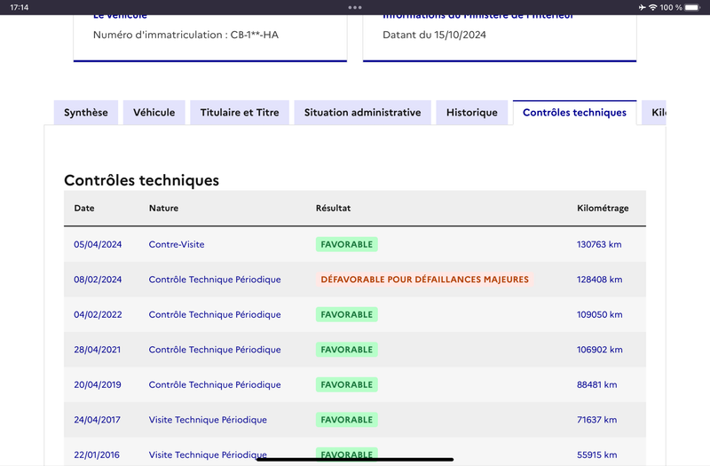Click the date 04/02/2022
710x466 pixels.
point(98,314)
